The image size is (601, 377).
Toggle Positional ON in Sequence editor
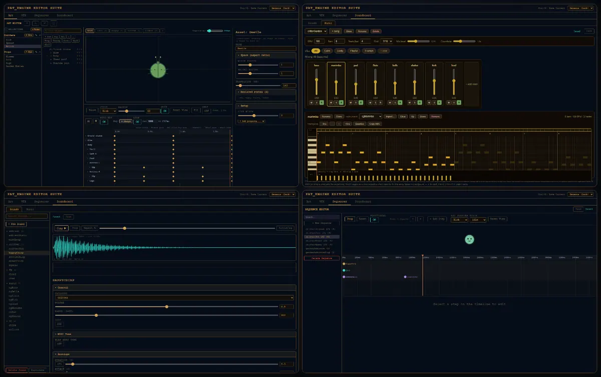coord(374,220)
